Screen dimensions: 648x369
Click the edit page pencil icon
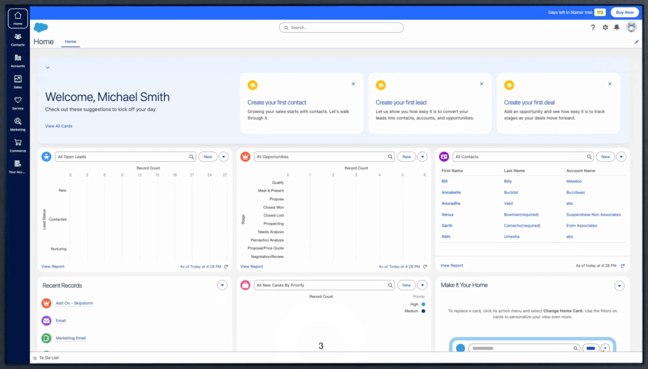pos(636,42)
